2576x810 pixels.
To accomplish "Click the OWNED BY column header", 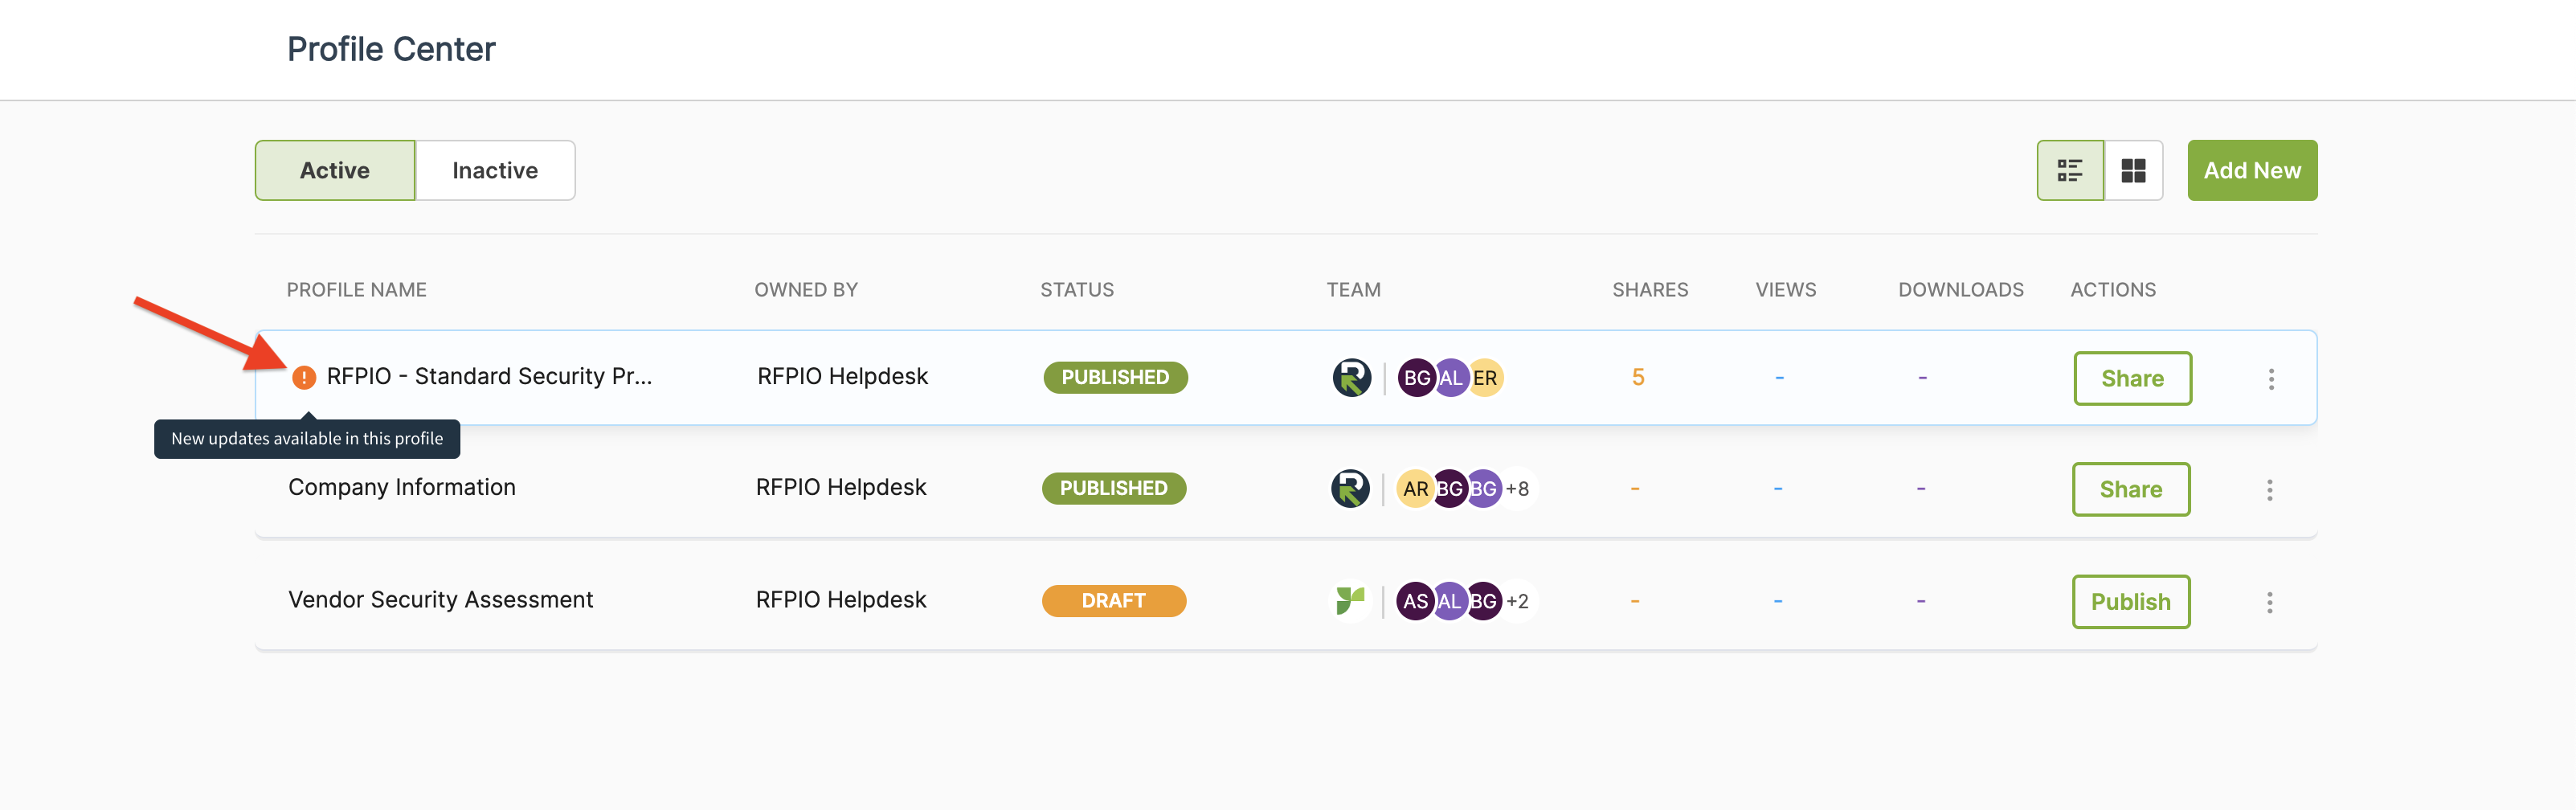I will point(806,290).
